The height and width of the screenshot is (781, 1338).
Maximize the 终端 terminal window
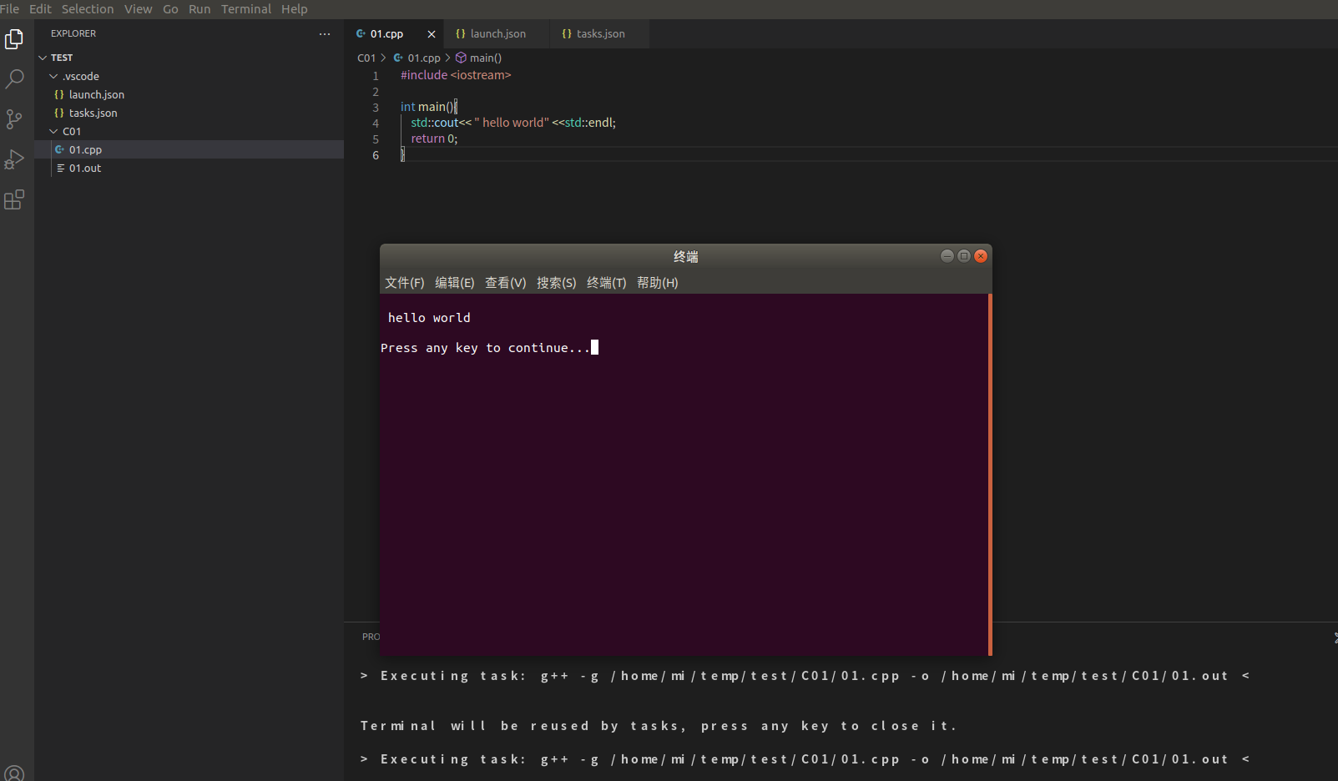(964, 256)
